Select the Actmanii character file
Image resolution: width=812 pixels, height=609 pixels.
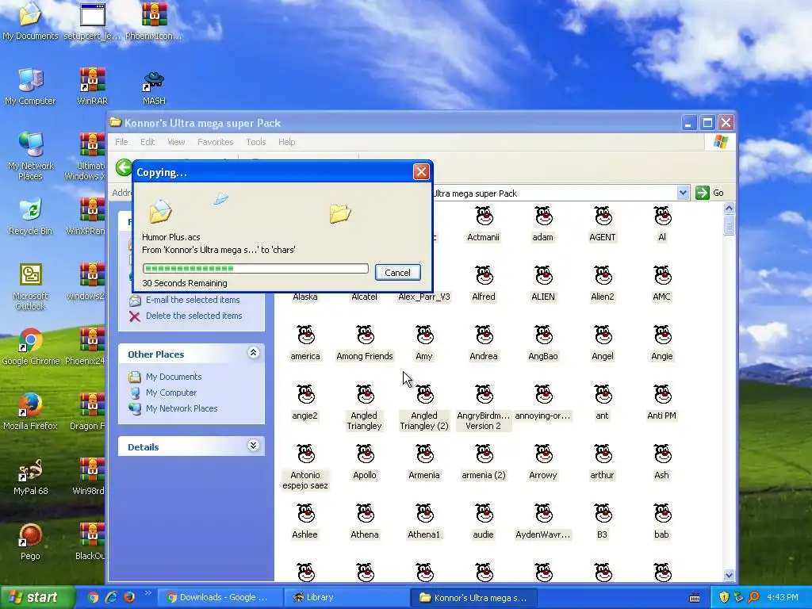484,224
